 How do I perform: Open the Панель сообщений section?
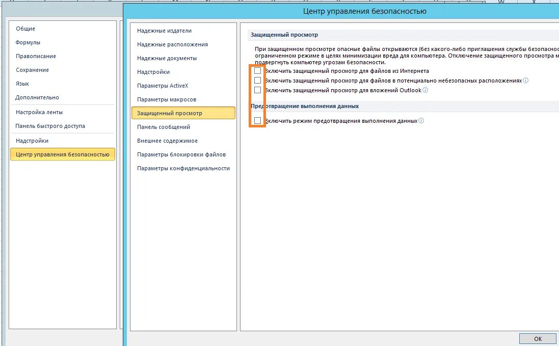pos(183,127)
